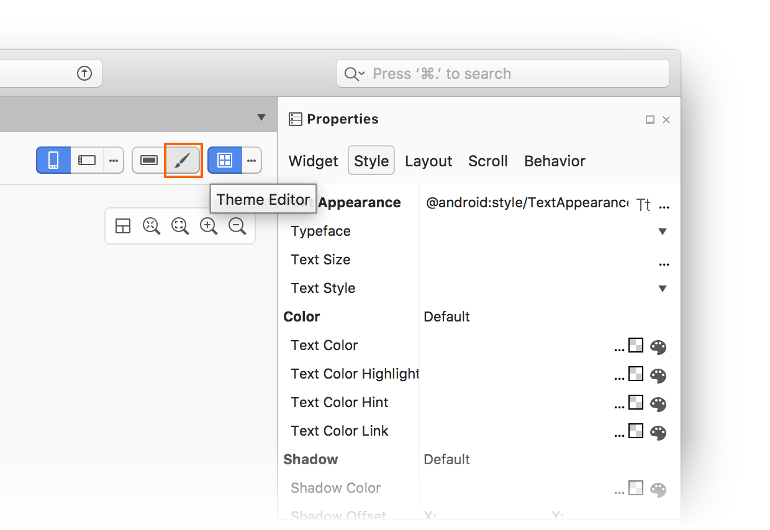
Task: Switch to landscape orientation icon
Action: [x=86, y=160]
